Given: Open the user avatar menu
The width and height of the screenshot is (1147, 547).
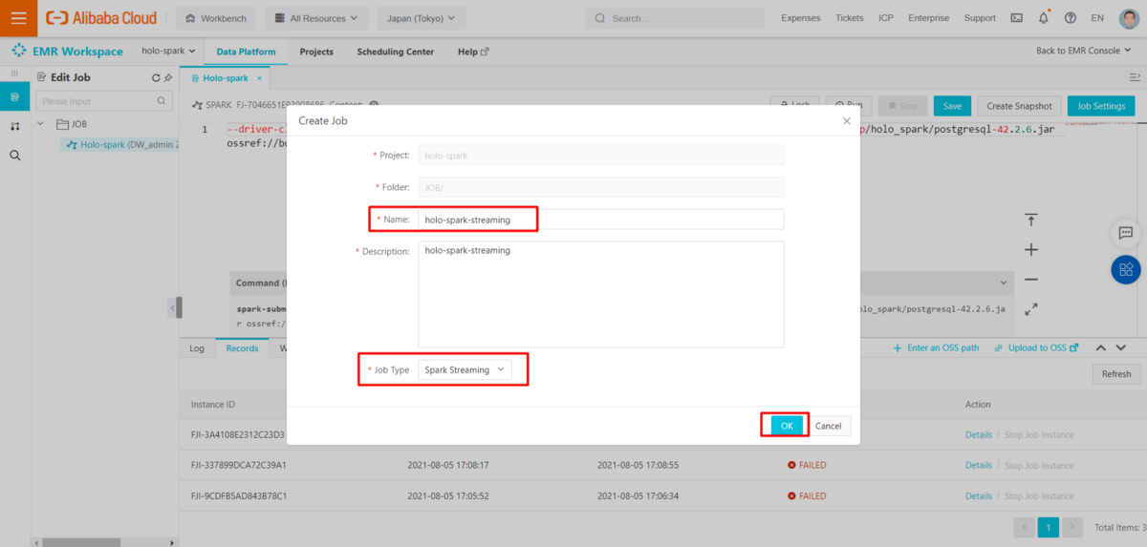Looking at the screenshot, I should [x=1129, y=18].
